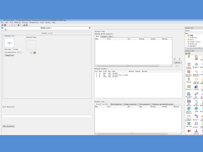Click the Add new button
203x152 pixels.
pyautogui.click(x=178, y=62)
